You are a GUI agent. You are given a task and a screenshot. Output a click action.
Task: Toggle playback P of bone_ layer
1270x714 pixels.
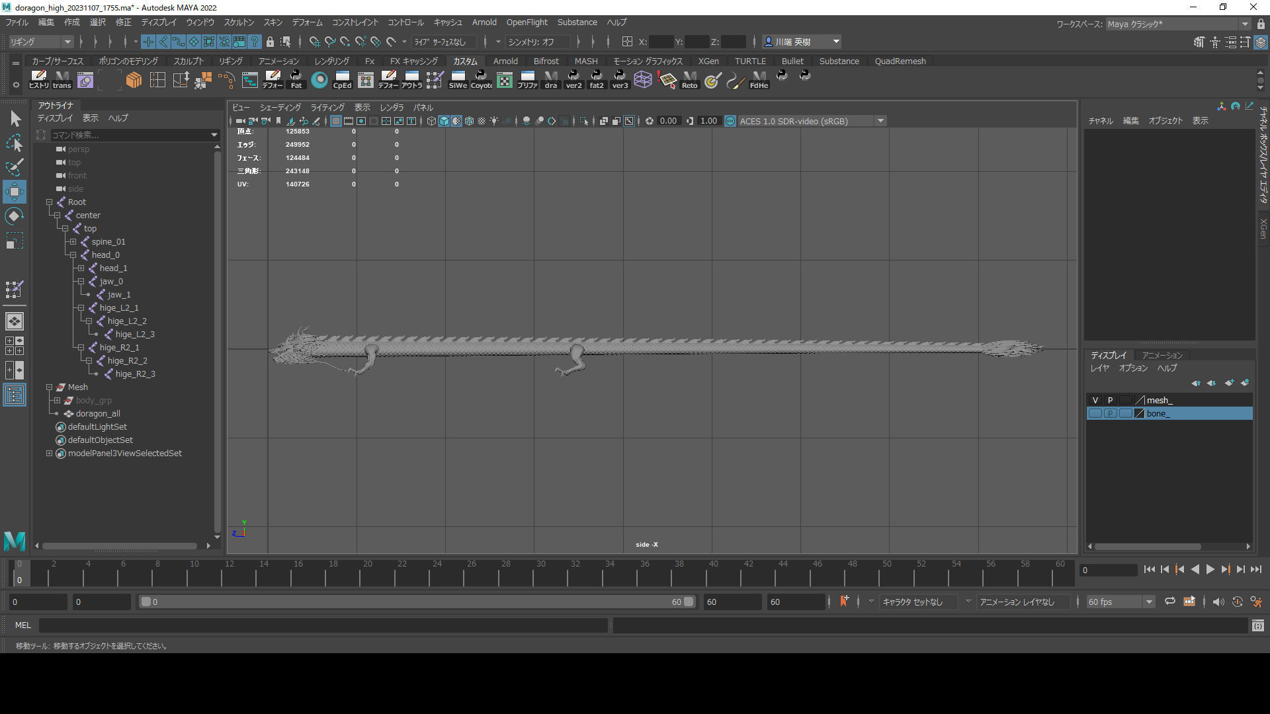(x=1110, y=413)
